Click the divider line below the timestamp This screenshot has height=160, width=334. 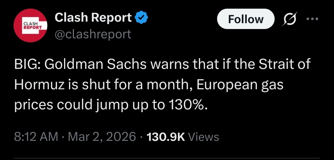click(167, 159)
